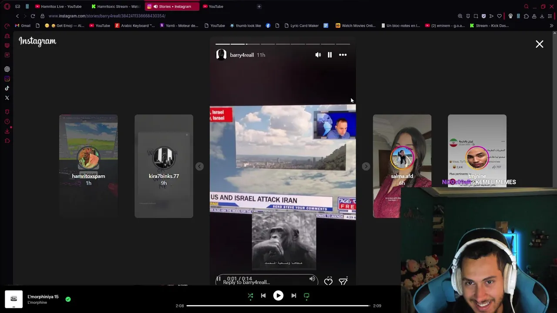Click the song title L'morphiniya 15

pos(43,296)
